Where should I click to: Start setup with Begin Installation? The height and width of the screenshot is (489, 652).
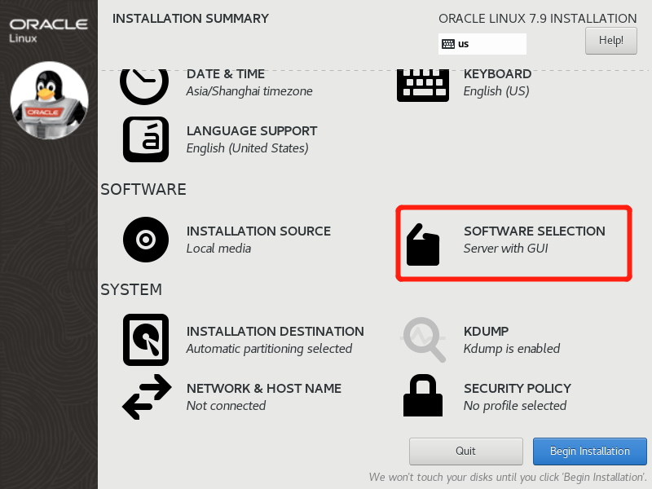[589, 452]
